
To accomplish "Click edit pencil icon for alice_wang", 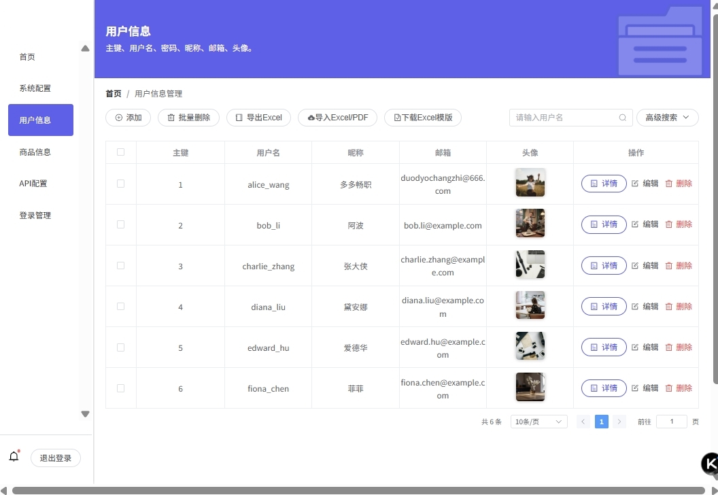I will pyautogui.click(x=635, y=184).
